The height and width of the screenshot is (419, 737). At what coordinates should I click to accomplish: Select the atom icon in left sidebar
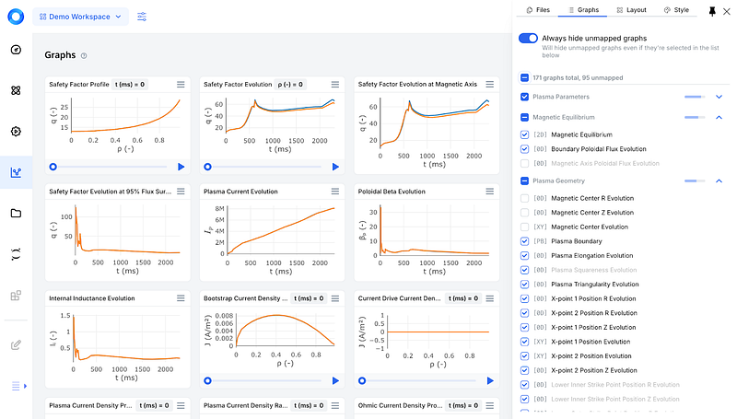click(x=16, y=90)
